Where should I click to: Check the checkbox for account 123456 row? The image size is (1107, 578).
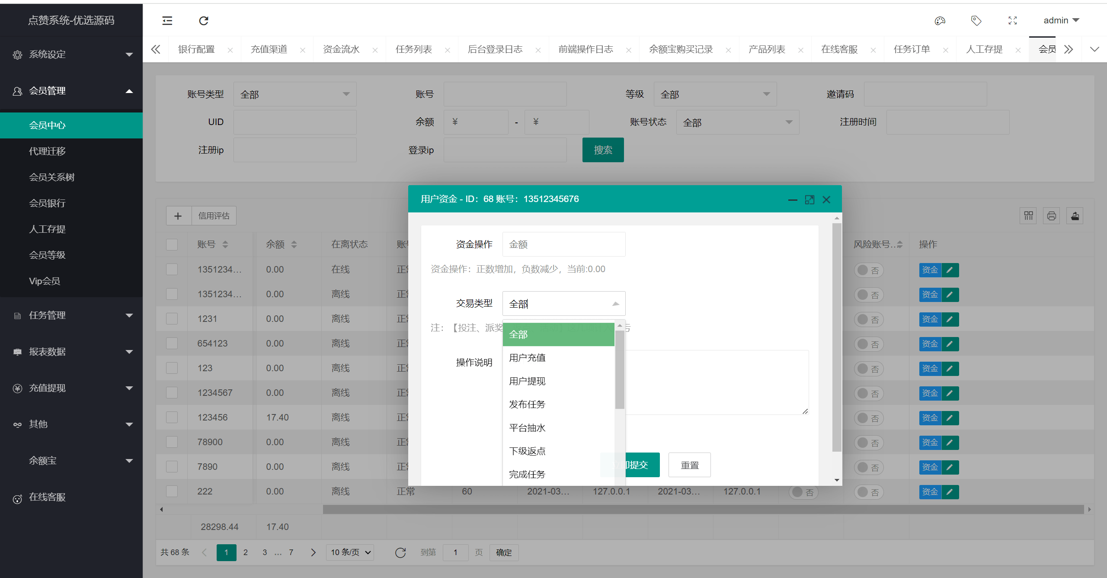[x=172, y=417]
